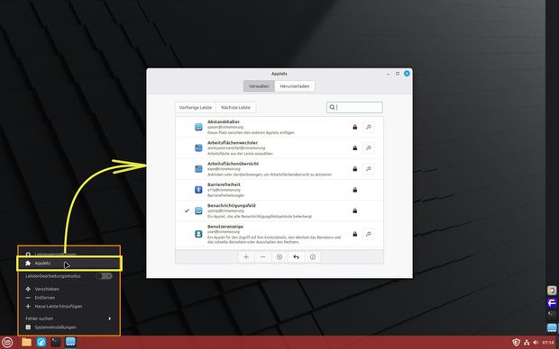559x349 pixels.
Task: Open the update manager shield tray icon
Action: pyautogui.click(x=516, y=342)
